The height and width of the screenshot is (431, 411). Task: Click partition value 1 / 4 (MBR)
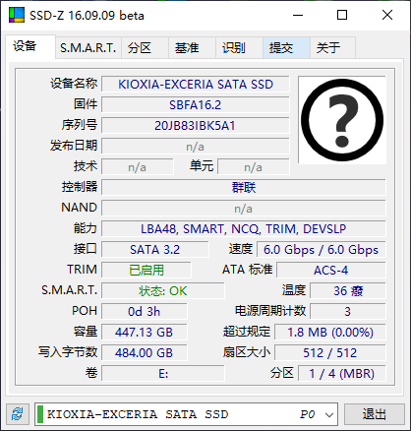pos(342,374)
